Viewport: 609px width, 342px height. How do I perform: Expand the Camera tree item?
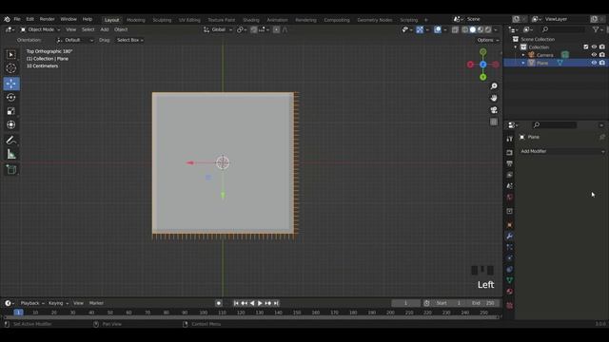(523, 55)
